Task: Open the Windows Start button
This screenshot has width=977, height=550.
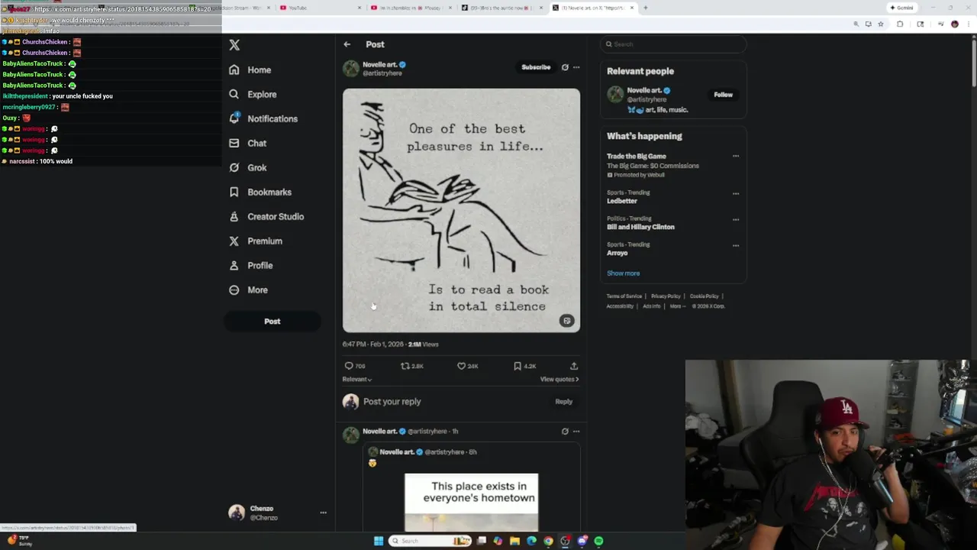Action: 378,541
